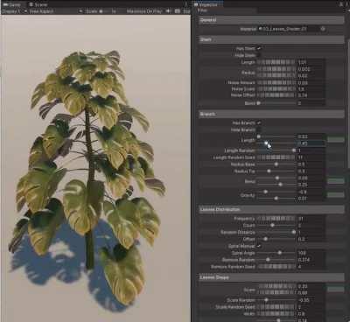Select the Inspector tab

point(208,4)
